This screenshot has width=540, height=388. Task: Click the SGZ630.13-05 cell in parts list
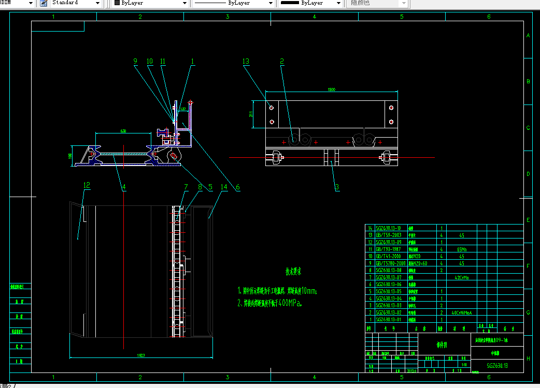(x=389, y=291)
